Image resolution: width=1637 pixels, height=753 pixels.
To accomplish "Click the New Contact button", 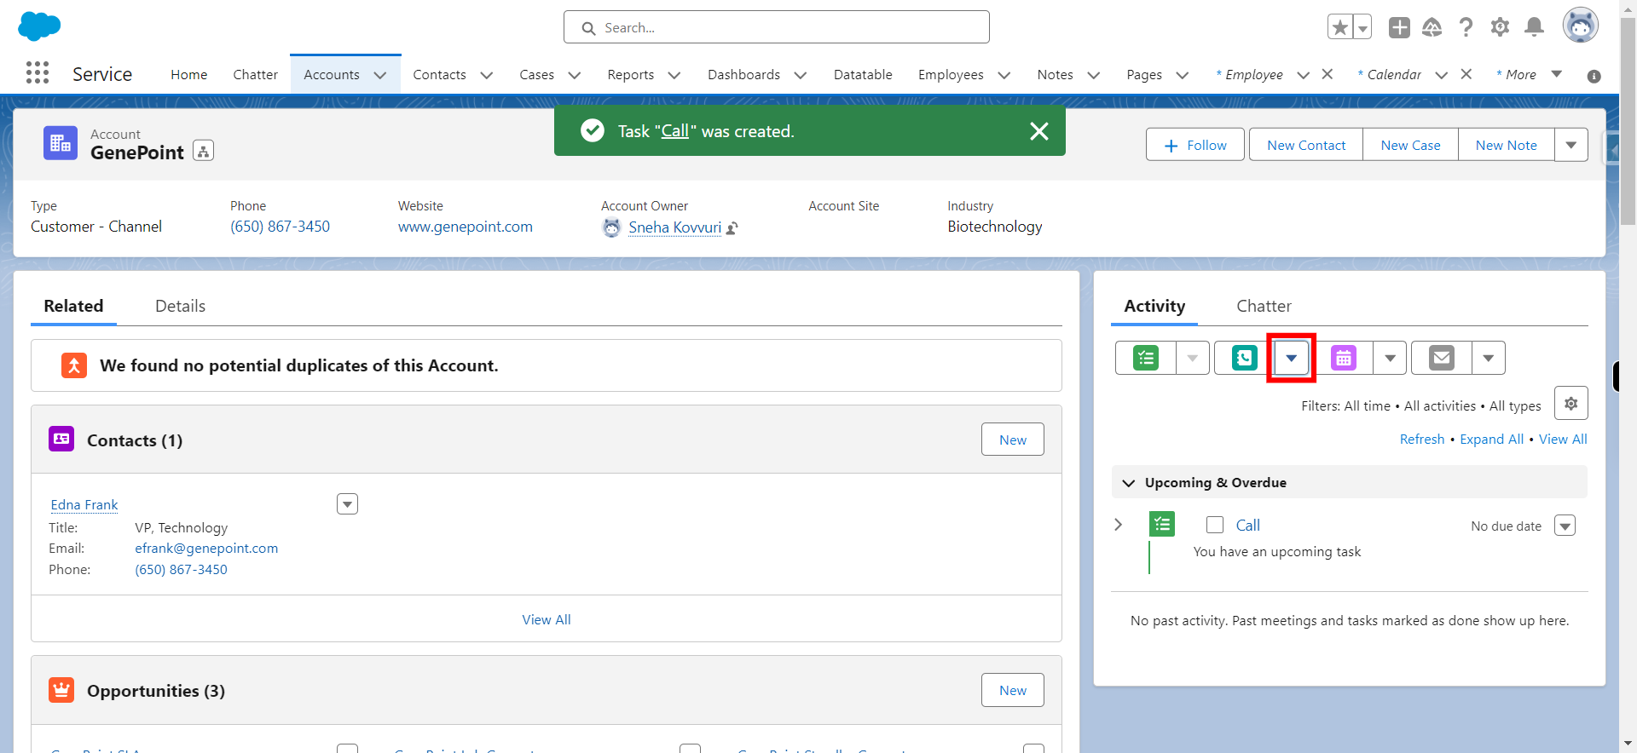I will (x=1306, y=145).
